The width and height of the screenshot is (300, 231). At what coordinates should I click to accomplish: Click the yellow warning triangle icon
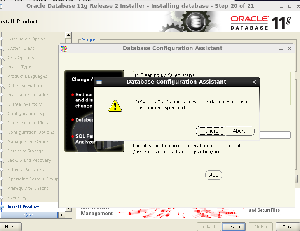point(115,106)
